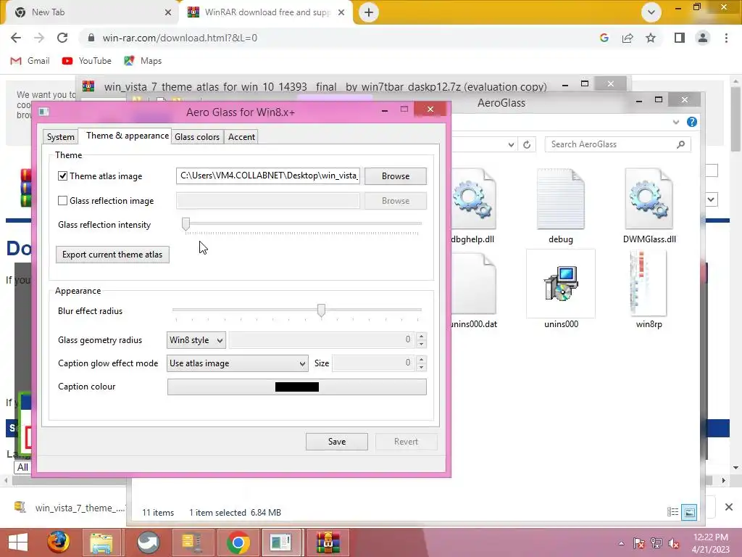742x557 pixels.
Task: Tick the Glass reflection image checkbox
Action: coord(62,200)
